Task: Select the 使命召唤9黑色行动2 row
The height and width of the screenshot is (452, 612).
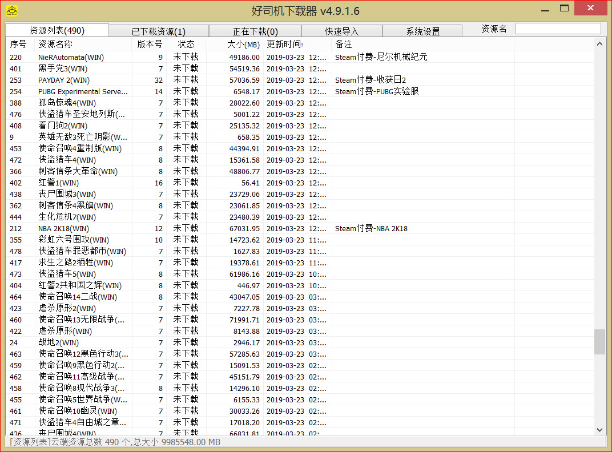Action: pos(300,365)
